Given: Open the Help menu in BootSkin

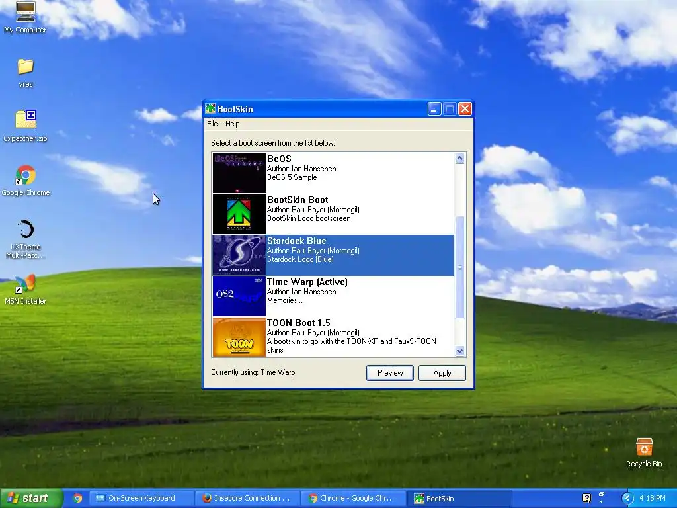Looking at the screenshot, I should [x=232, y=124].
